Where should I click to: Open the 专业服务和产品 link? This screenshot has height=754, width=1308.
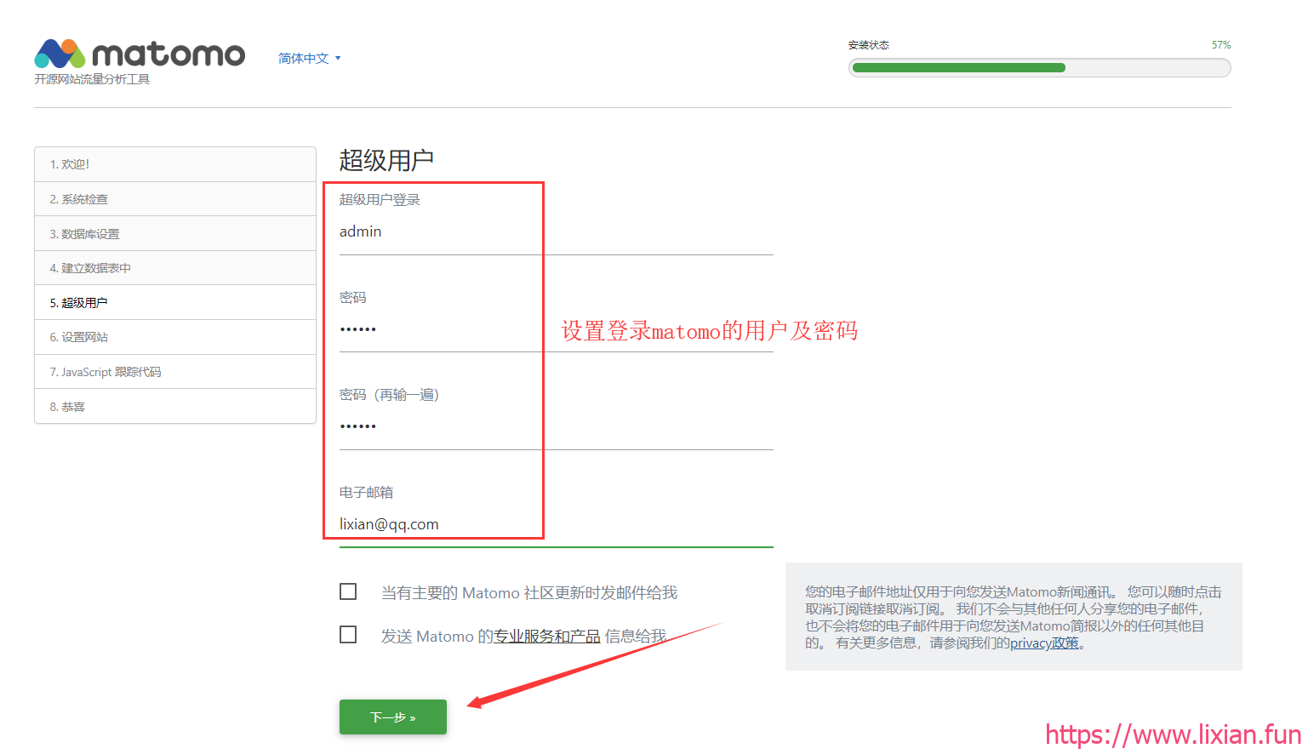pyautogui.click(x=547, y=637)
